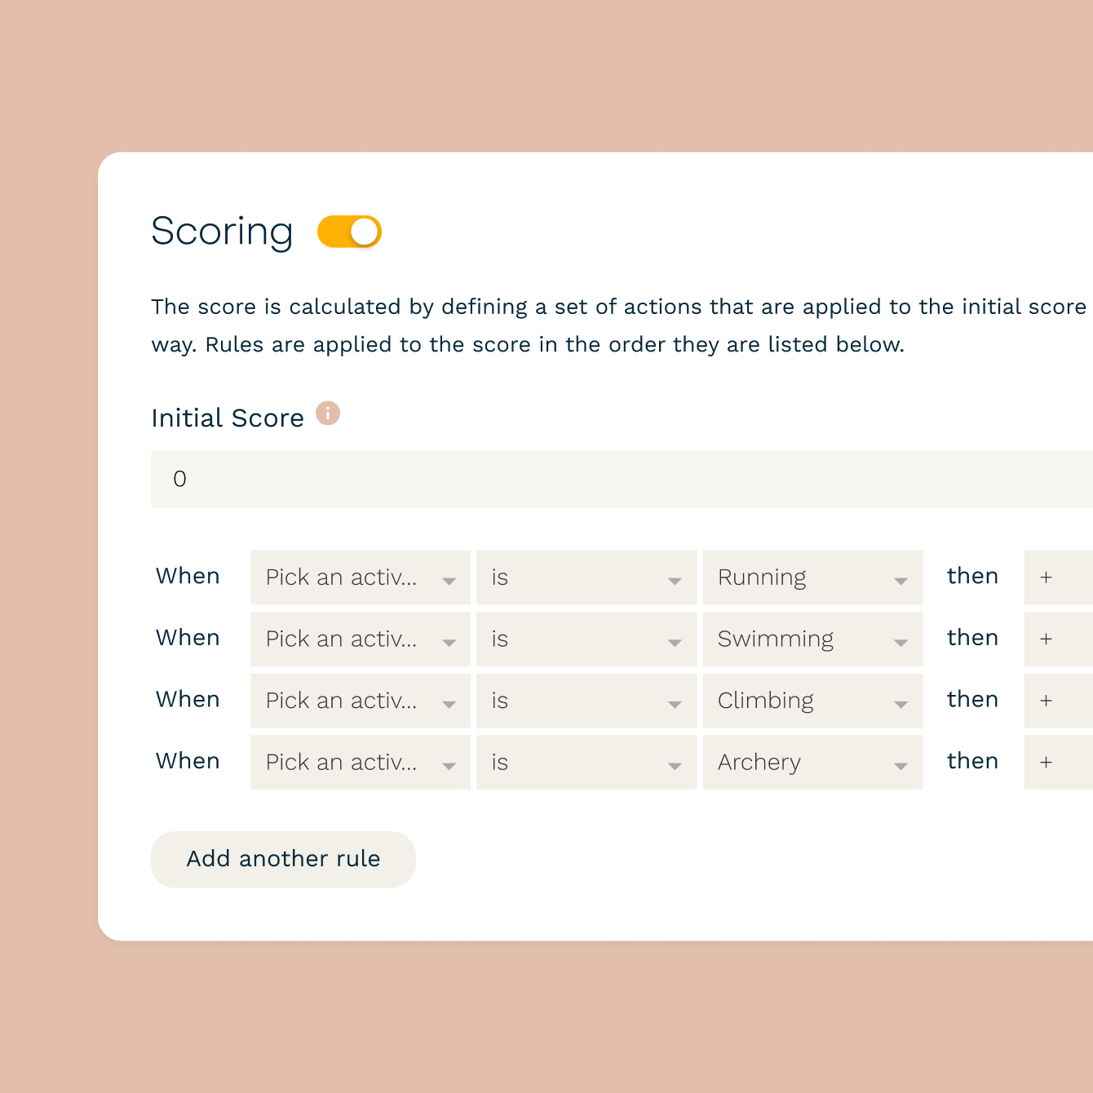Viewport: 1093px width, 1093px height.
Task: Open the Archery value dropdown
Action: [x=812, y=762]
